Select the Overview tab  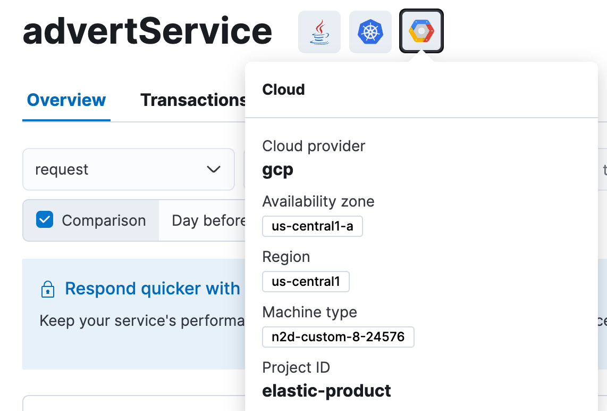point(66,100)
